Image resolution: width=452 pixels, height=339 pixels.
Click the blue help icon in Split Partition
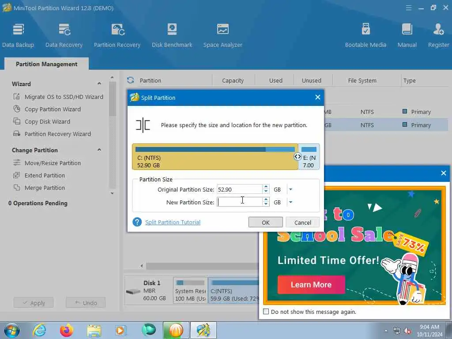137,222
